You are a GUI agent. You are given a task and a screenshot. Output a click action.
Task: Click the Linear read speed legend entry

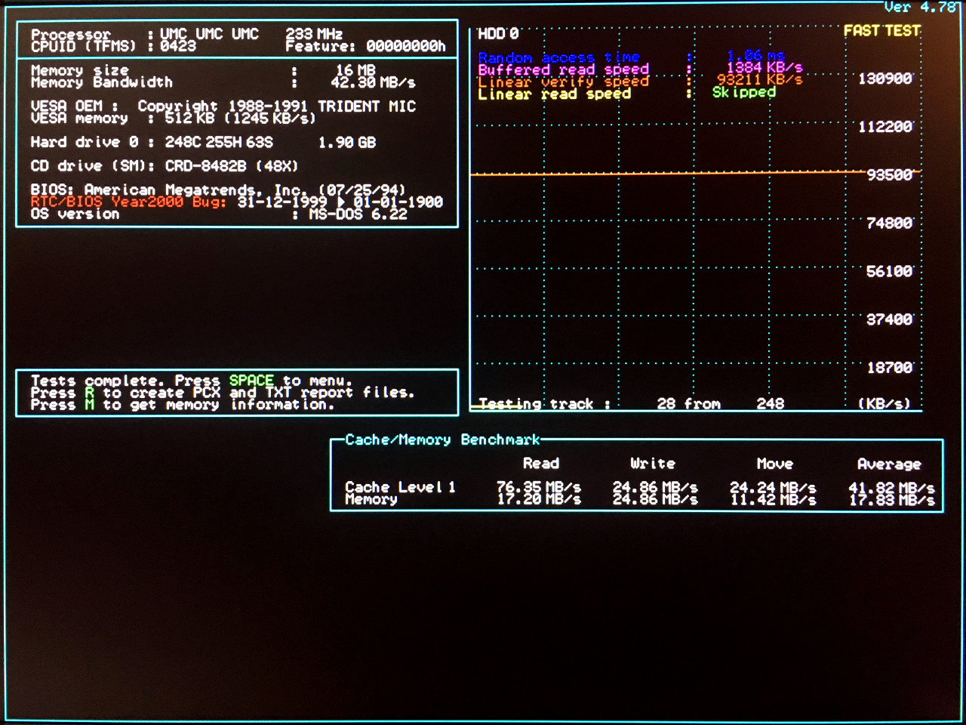(554, 94)
